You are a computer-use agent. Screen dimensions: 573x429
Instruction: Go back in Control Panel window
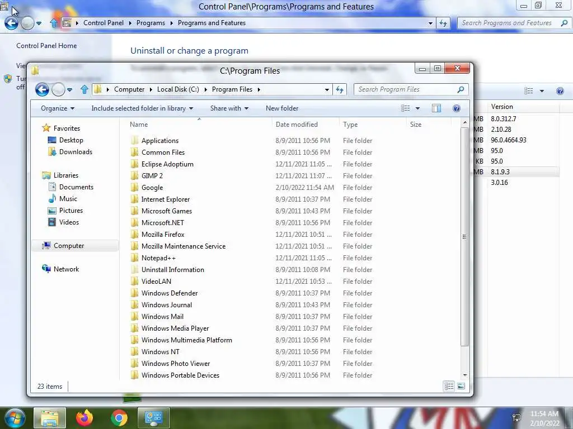[11, 23]
